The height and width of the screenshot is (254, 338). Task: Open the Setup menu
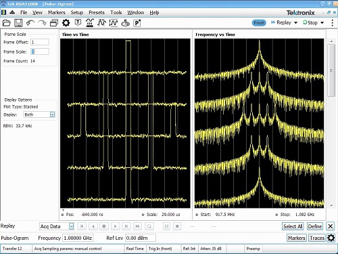tap(77, 12)
